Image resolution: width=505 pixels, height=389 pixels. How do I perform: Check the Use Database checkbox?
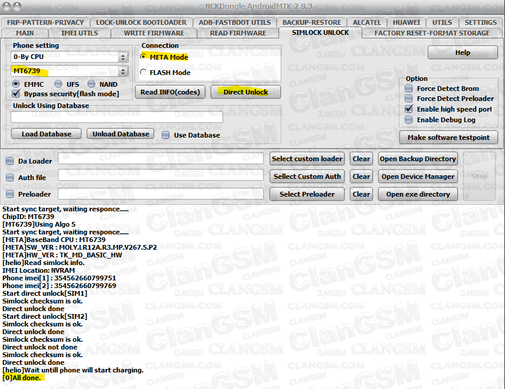[x=166, y=135]
